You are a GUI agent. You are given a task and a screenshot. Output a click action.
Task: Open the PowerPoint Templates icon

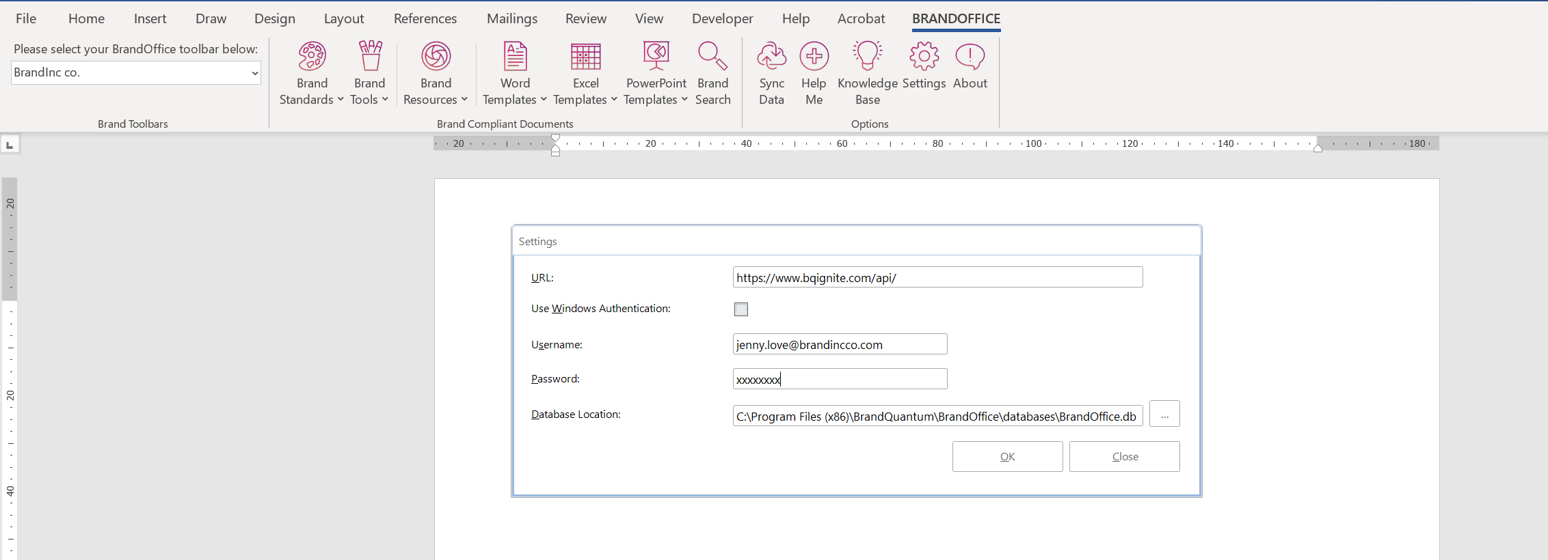[656, 57]
